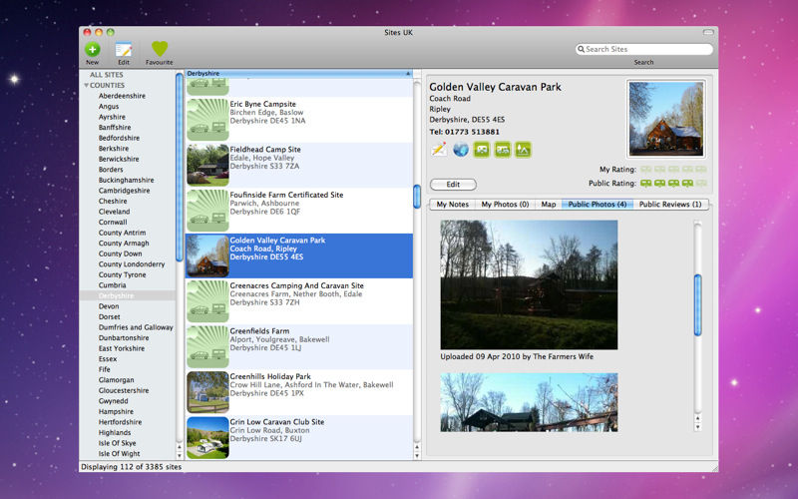Click Grin Low Caravan Club thumbnail
This screenshot has width=798, height=499.
(207, 437)
